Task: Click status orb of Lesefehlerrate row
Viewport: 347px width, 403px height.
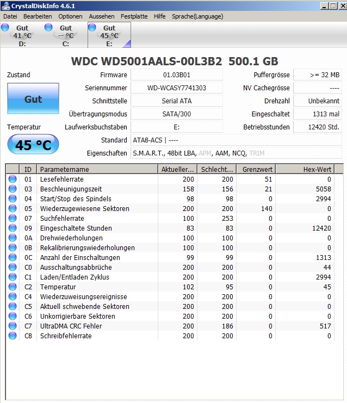Action: [x=13, y=179]
